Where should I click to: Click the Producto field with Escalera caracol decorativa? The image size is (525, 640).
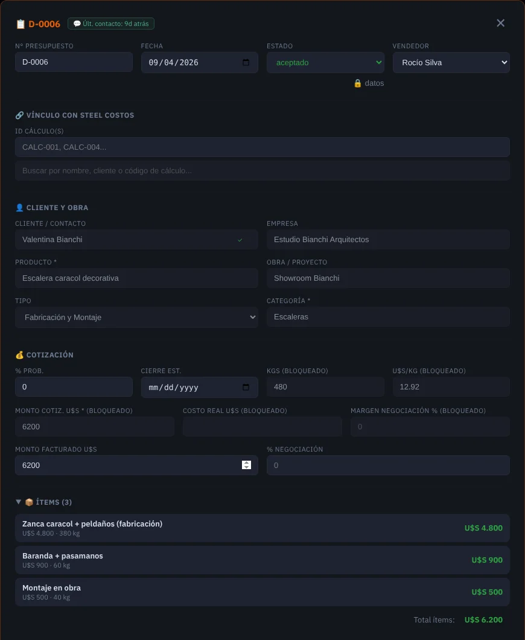point(136,278)
